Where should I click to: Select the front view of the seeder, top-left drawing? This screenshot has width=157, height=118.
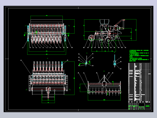48,35
